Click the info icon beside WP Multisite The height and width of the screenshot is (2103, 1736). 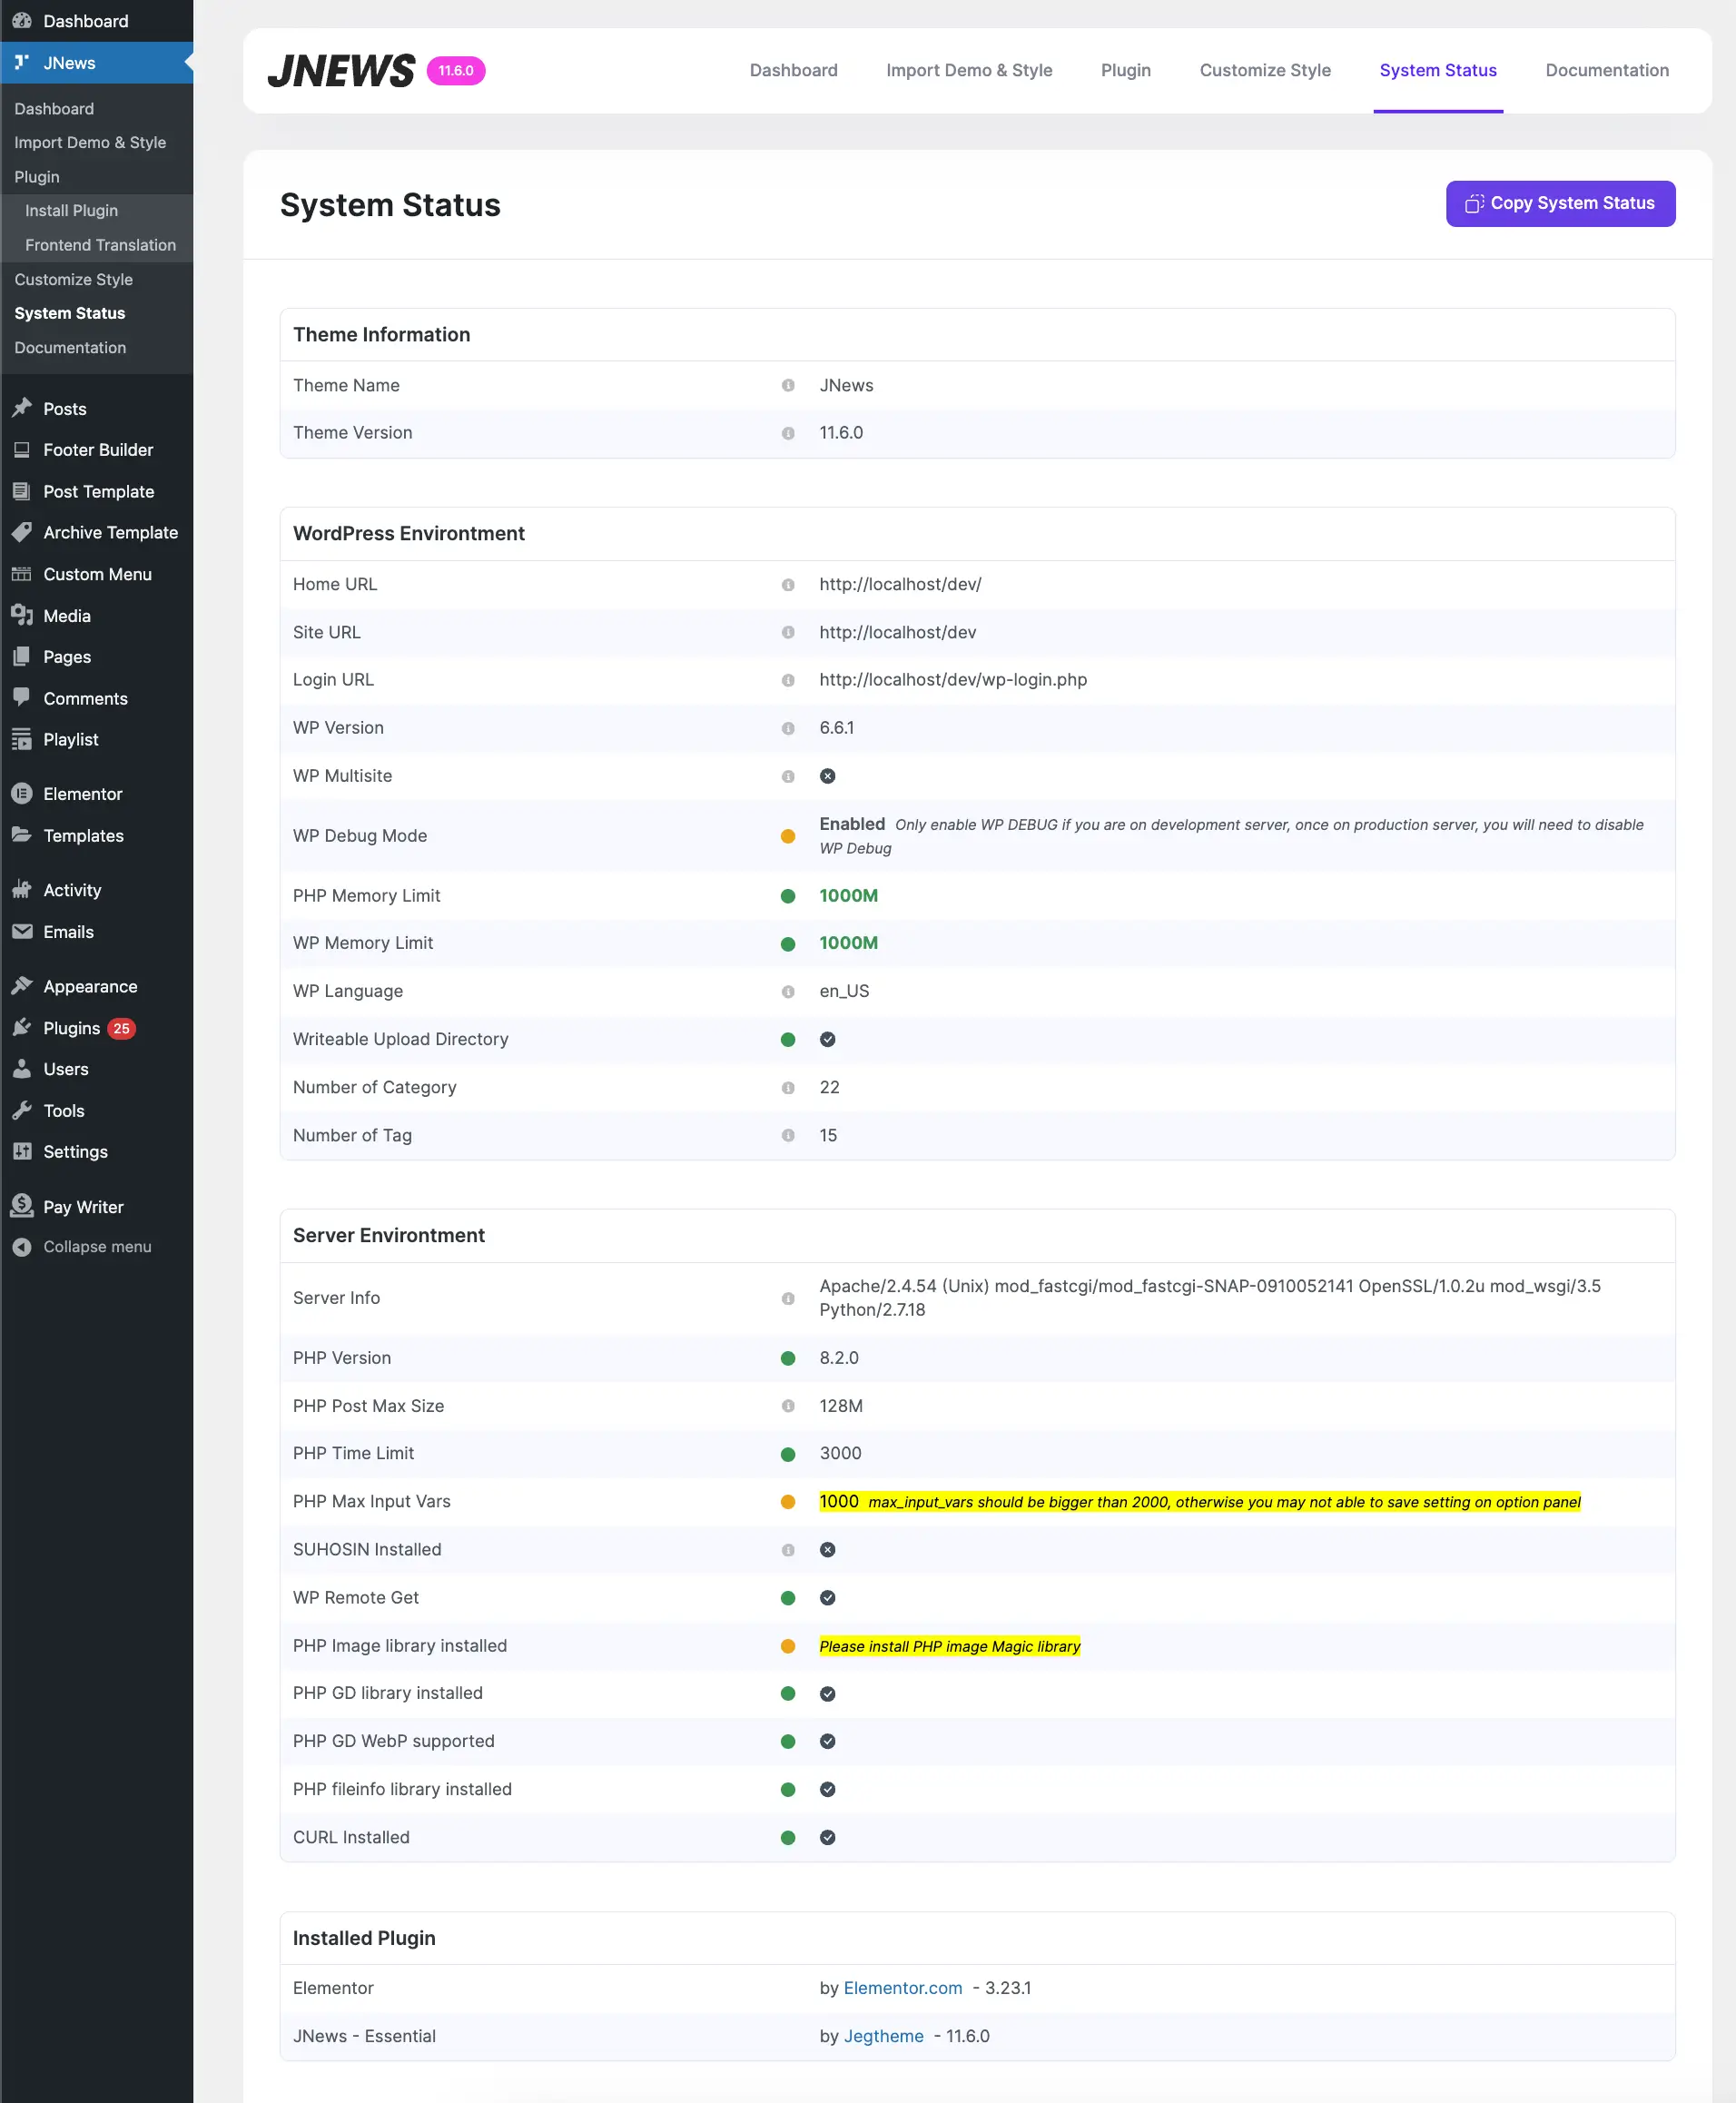click(788, 776)
